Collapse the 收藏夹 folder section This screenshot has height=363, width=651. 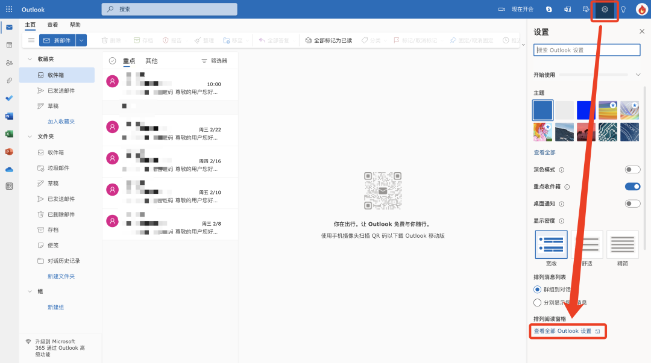[29, 58]
